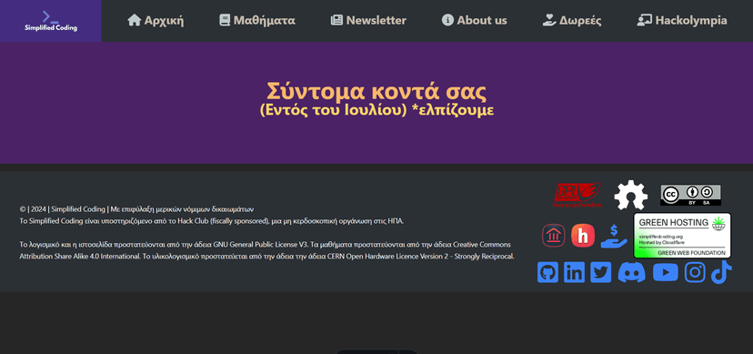The height and width of the screenshot is (354, 753).
Task: Open the About us page link
Action: point(475,21)
